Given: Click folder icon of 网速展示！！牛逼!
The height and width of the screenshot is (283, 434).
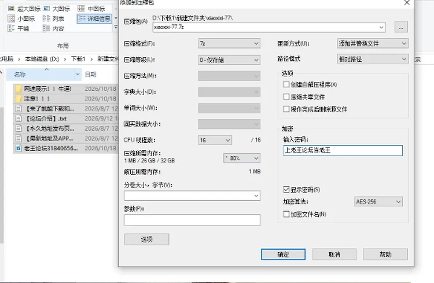Looking at the screenshot, I should coord(19,89).
